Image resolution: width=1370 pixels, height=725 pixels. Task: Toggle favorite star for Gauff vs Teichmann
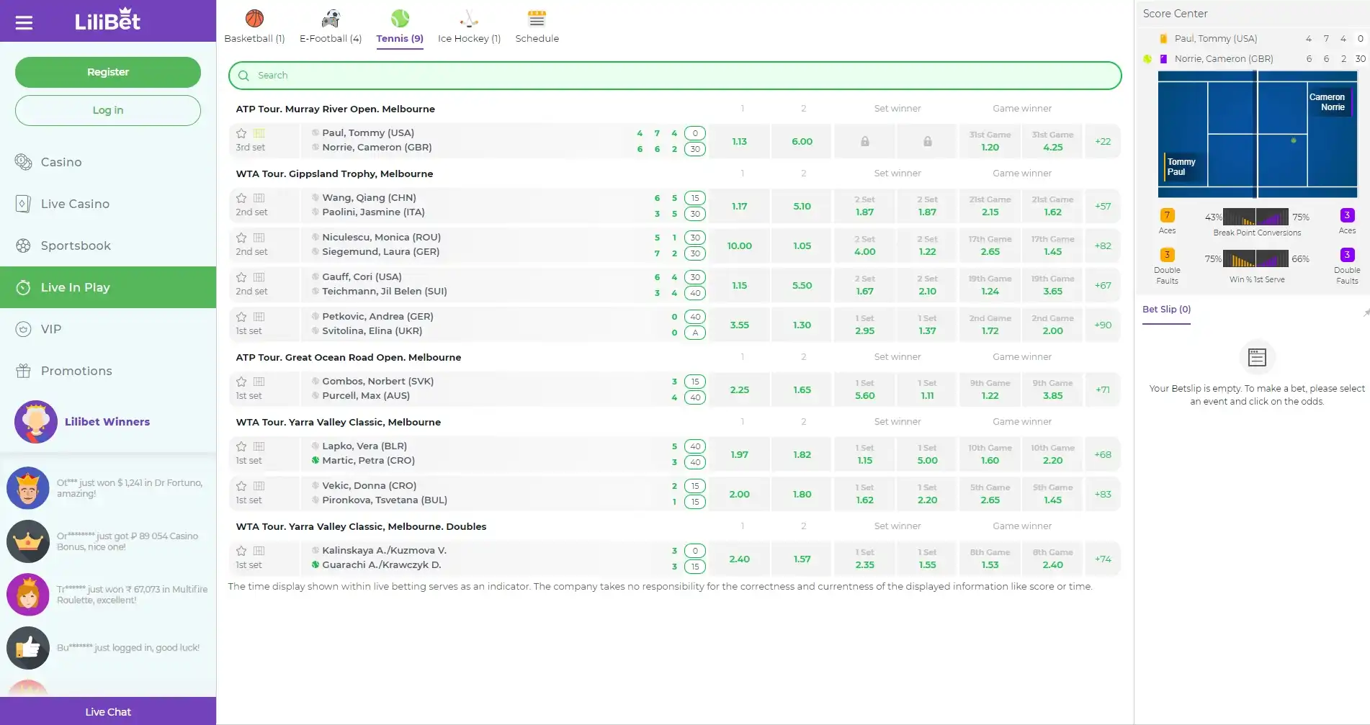click(241, 277)
